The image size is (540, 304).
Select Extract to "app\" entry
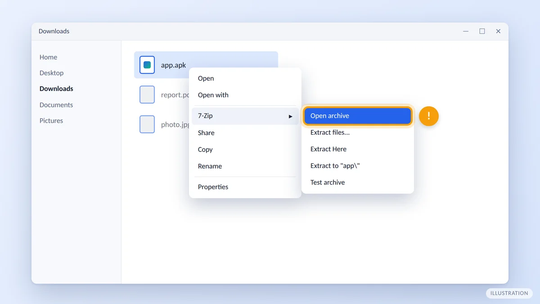[x=358, y=166]
